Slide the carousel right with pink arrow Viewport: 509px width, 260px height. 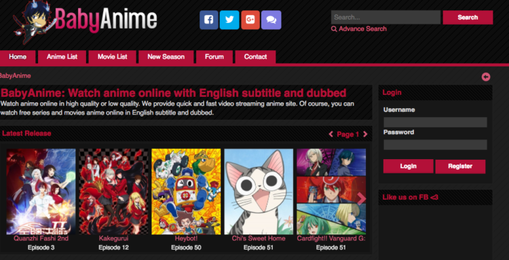pos(361,198)
